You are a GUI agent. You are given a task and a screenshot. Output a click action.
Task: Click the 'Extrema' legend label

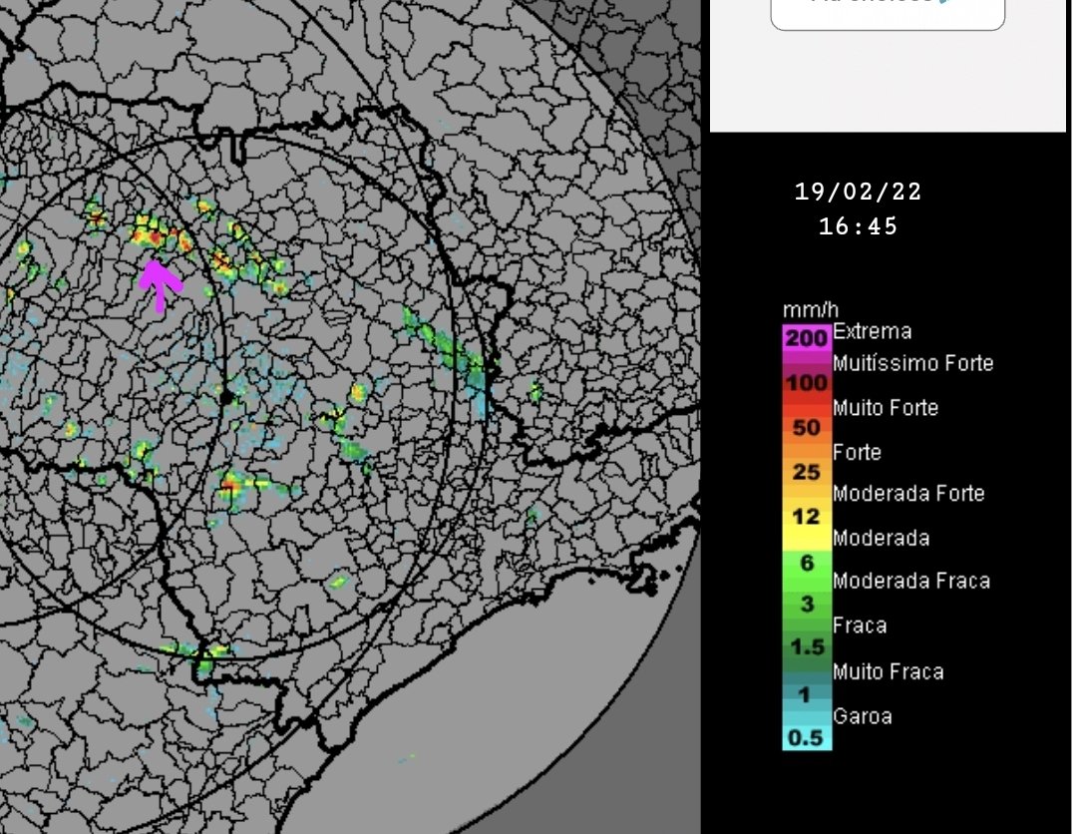tap(873, 331)
